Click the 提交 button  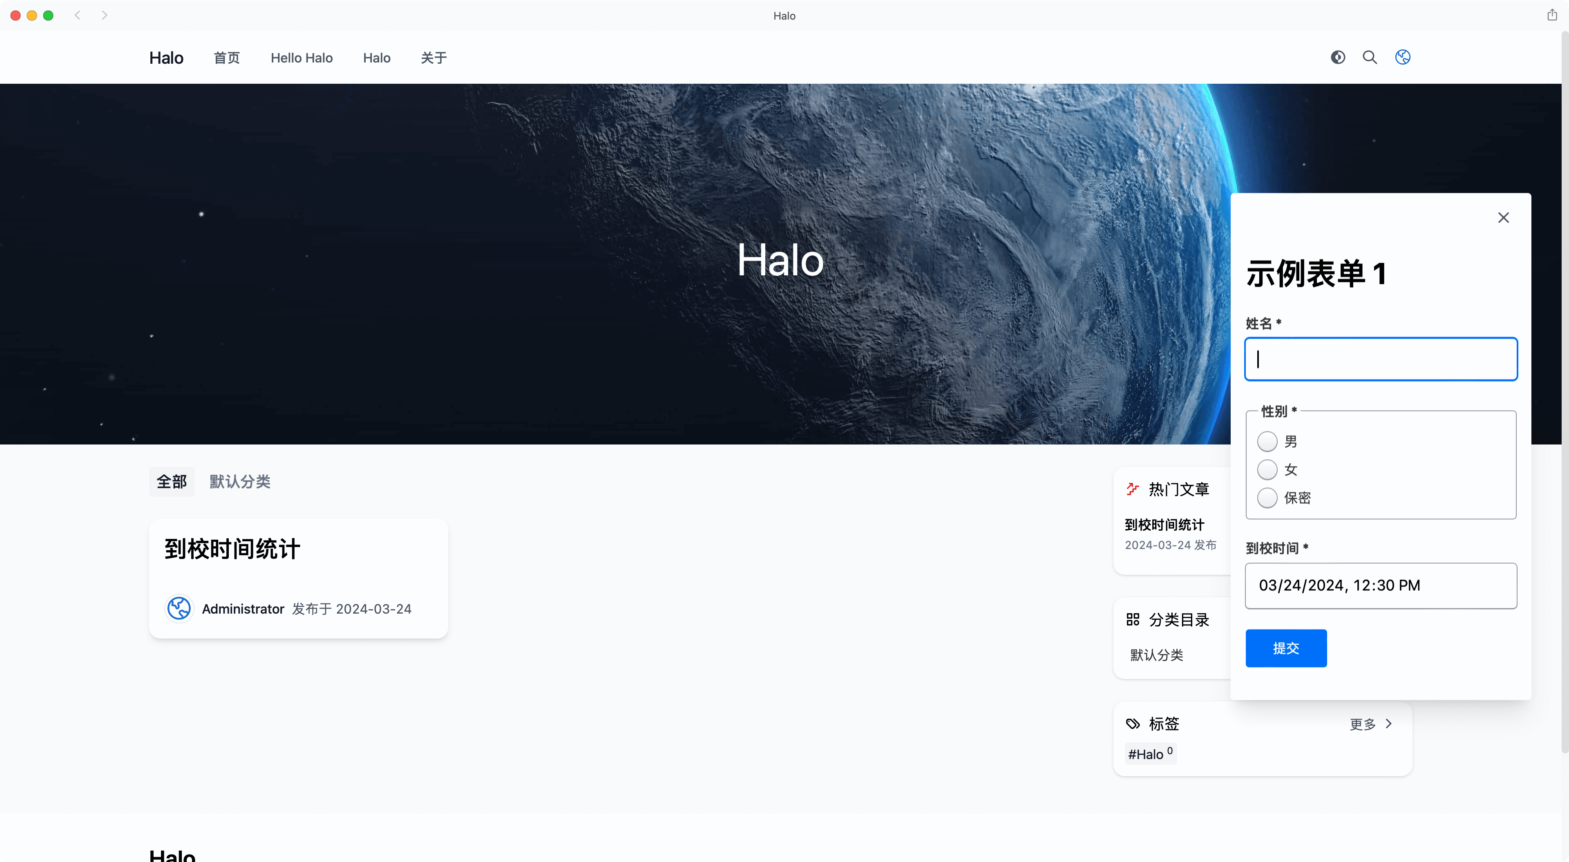tap(1285, 648)
